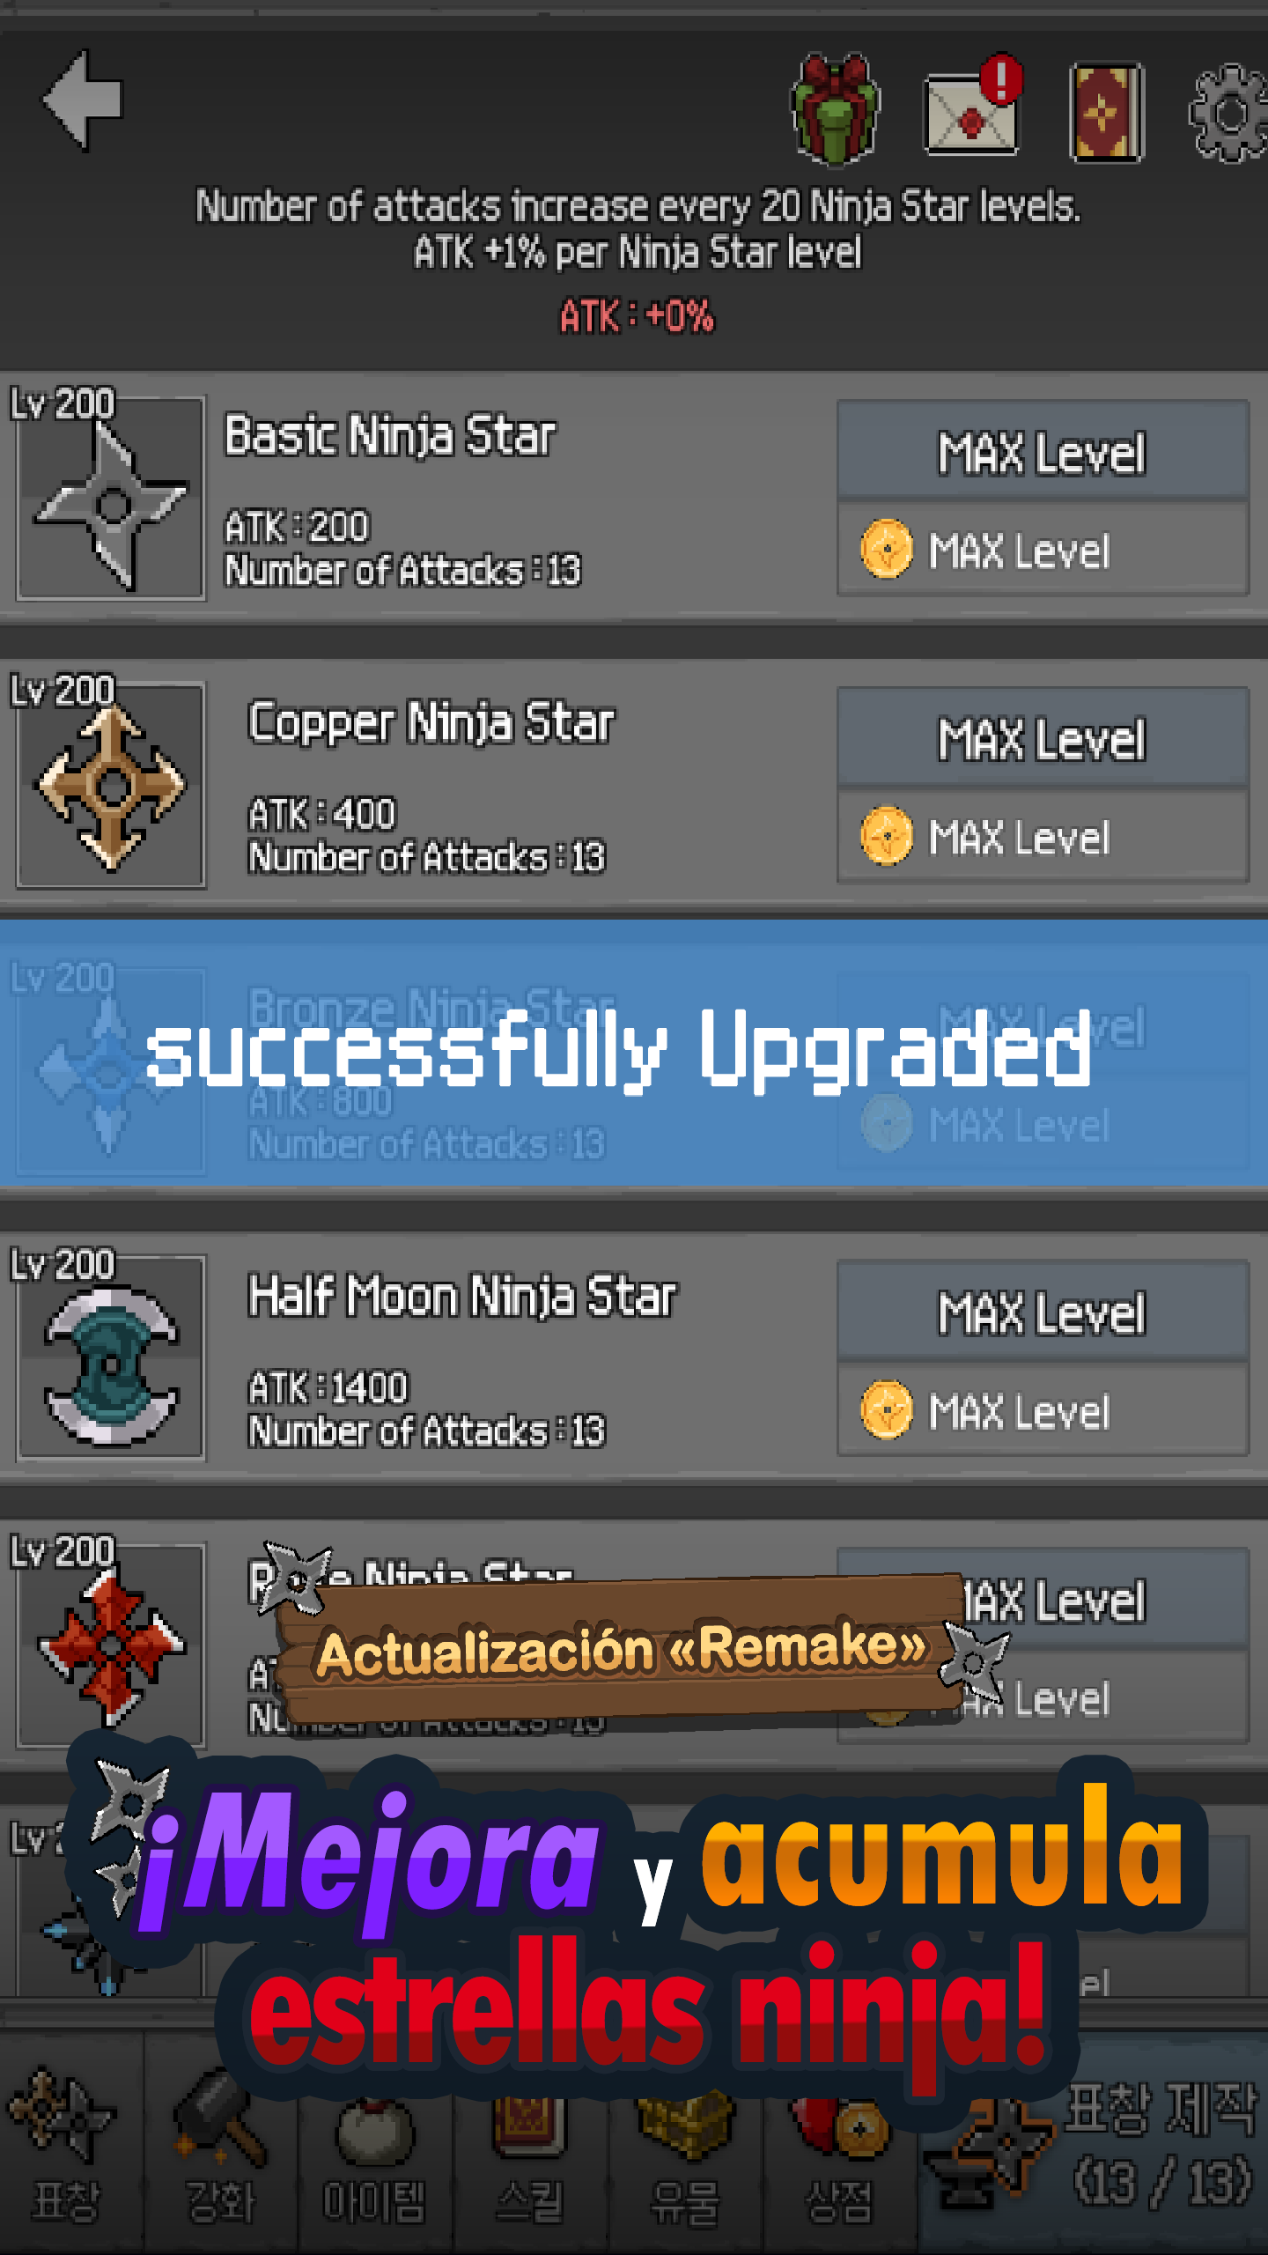Click Copper Ninja Star top MAX Level button
The height and width of the screenshot is (2255, 1268).
point(1043,738)
